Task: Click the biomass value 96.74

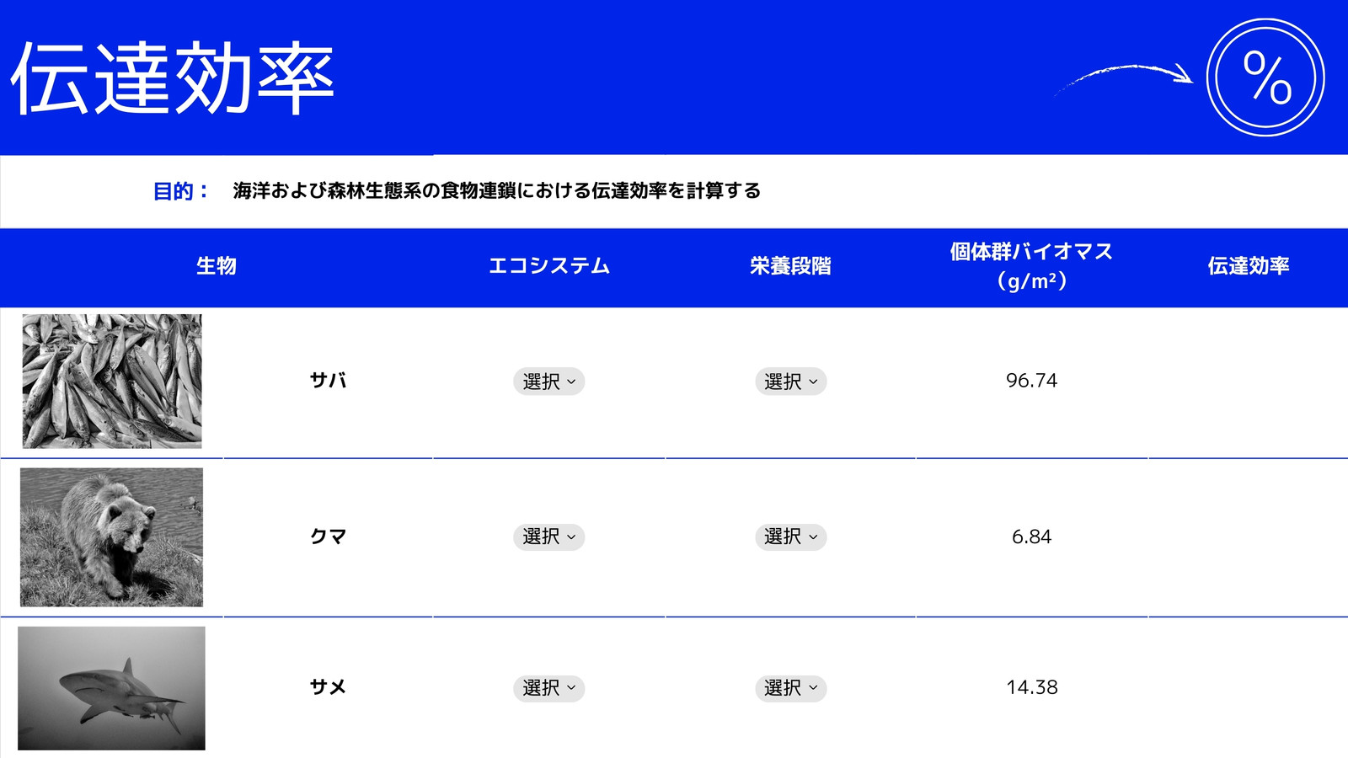Action: [x=1031, y=381]
